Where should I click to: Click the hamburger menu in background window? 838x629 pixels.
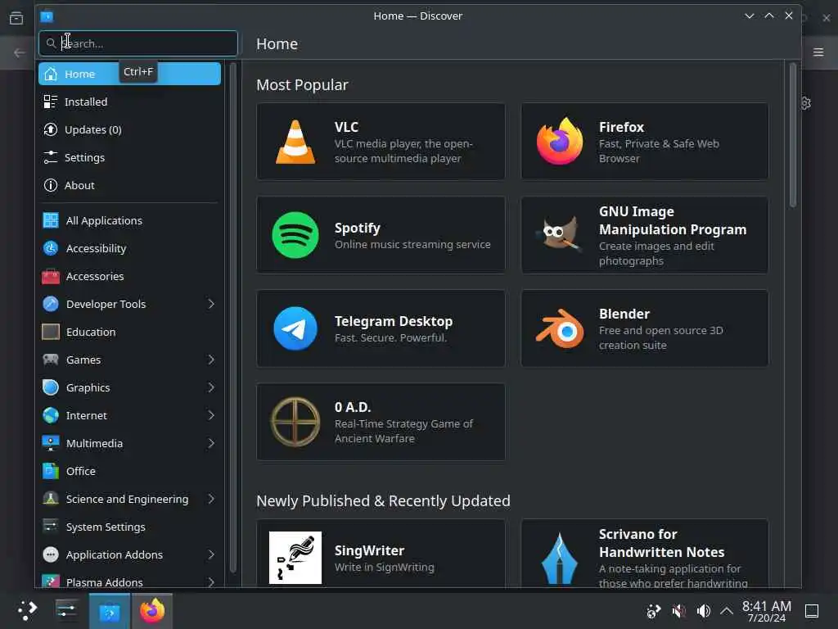[x=818, y=52]
